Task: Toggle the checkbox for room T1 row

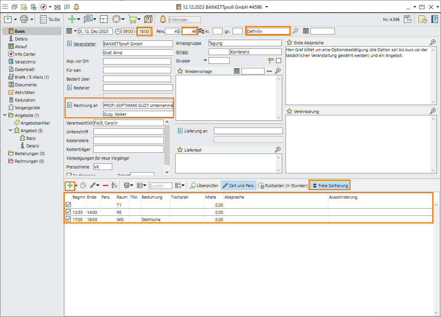Action: tap(68, 205)
